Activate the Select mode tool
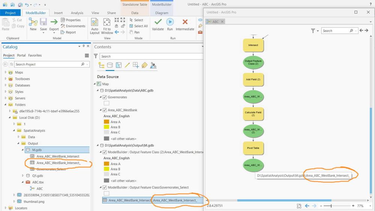Screen dimensions: 375x211 click(x=136, y=20)
